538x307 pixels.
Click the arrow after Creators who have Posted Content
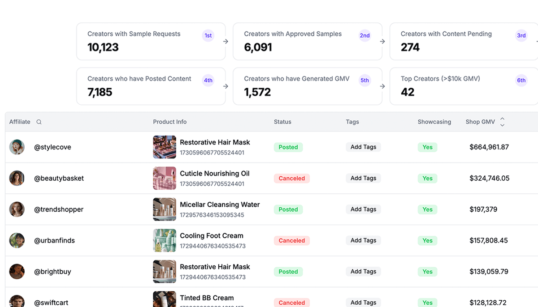[226, 86]
